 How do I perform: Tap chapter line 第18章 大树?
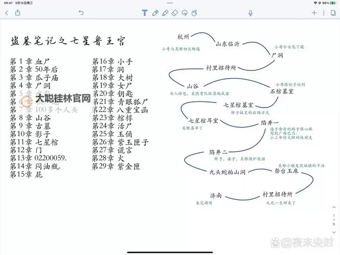[x=112, y=78]
